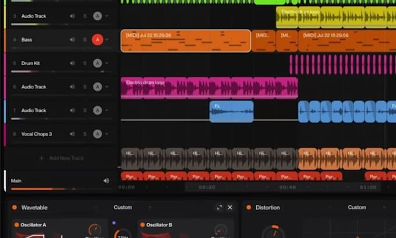Click the Distortion drive knob
This screenshot has width=396, height=238.
coord(273,232)
